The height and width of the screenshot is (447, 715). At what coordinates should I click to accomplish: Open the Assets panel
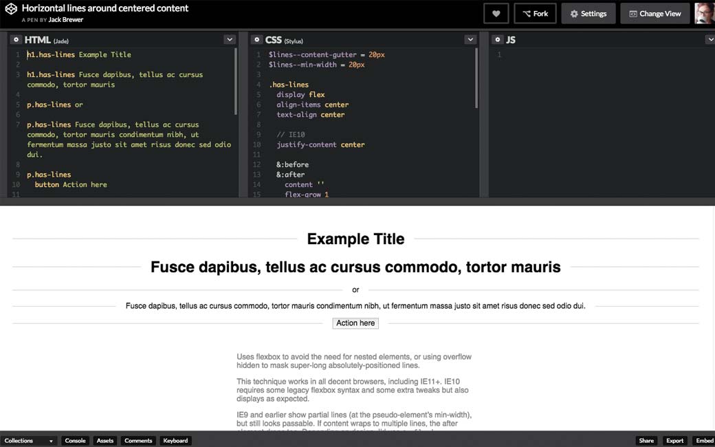point(105,441)
